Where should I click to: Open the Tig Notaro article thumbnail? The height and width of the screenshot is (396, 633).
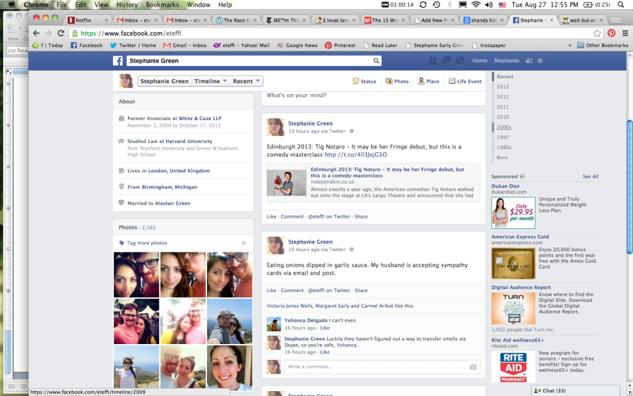click(x=287, y=183)
